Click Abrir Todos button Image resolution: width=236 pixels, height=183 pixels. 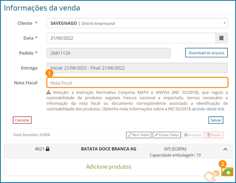click(x=139, y=135)
